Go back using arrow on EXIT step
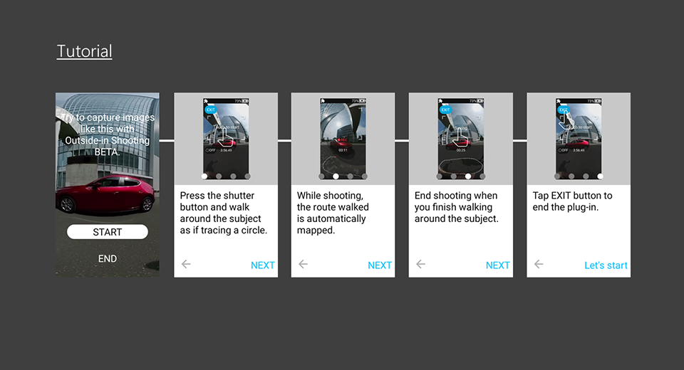Viewport: 684px width, 370px height. [539, 264]
